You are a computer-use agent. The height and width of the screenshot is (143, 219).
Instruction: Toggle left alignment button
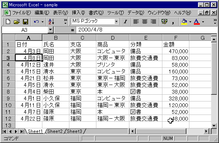pos(136,22)
